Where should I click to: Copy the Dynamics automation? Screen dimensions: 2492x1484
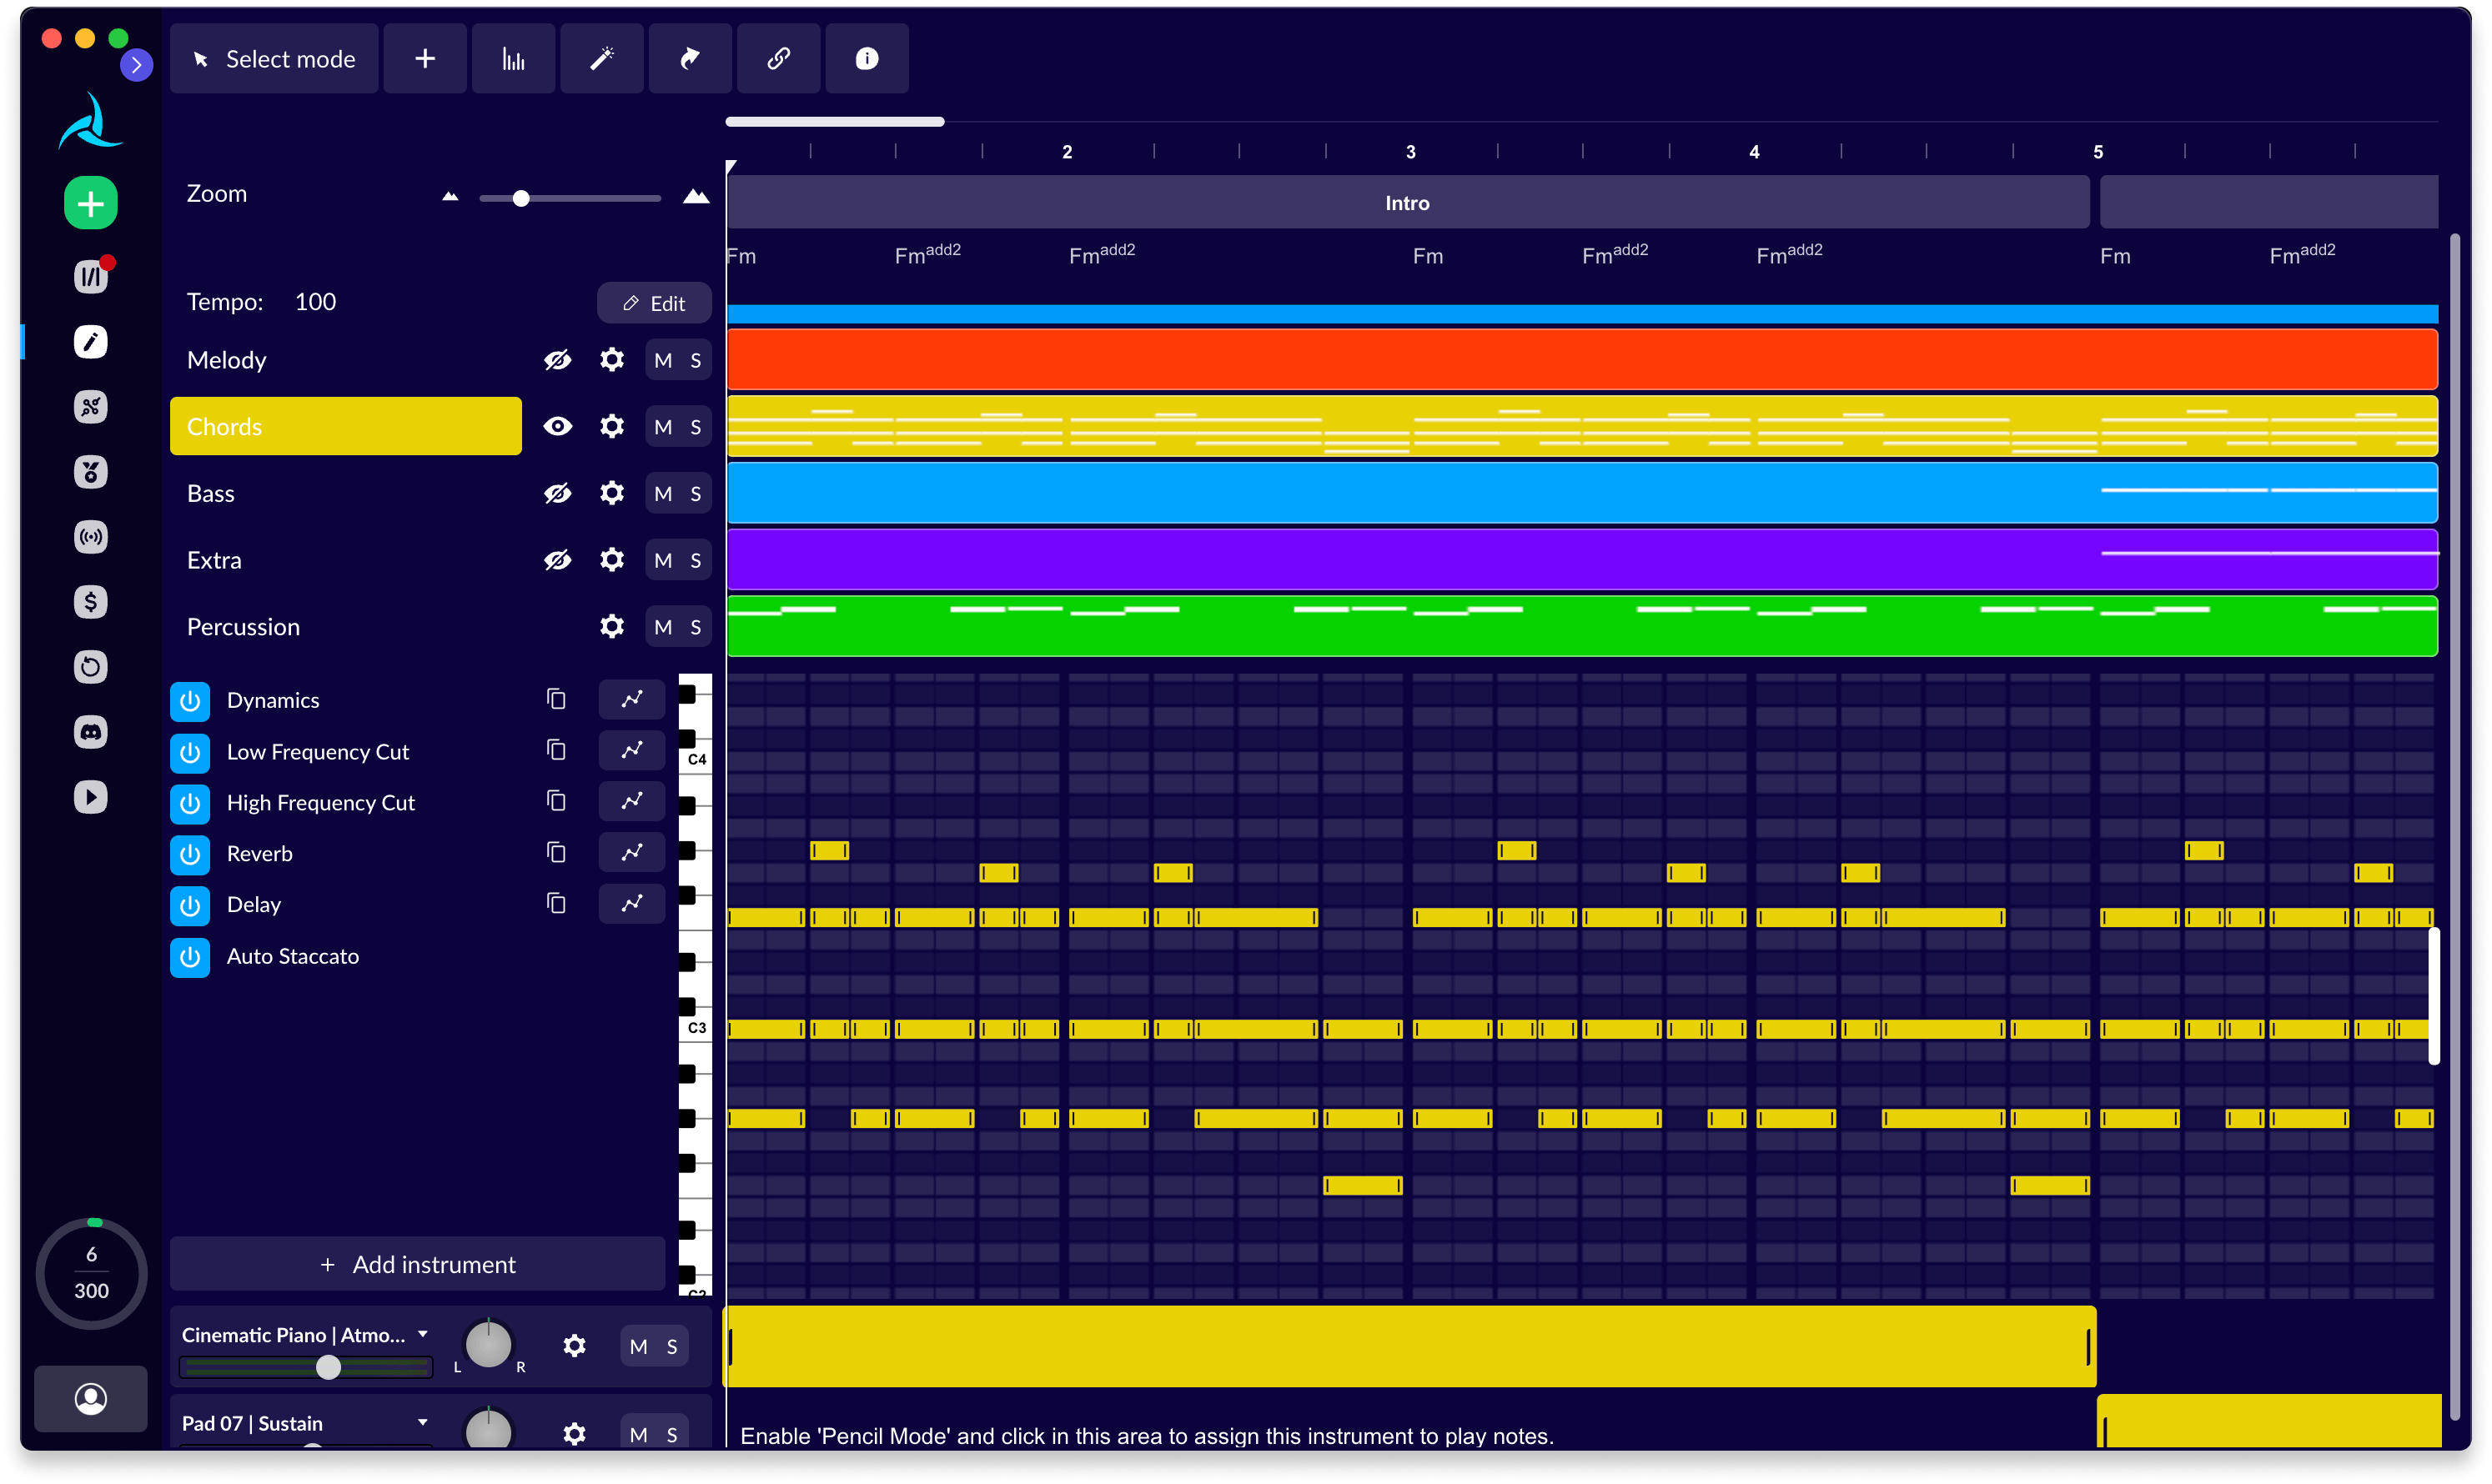pyautogui.click(x=556, y=699)
